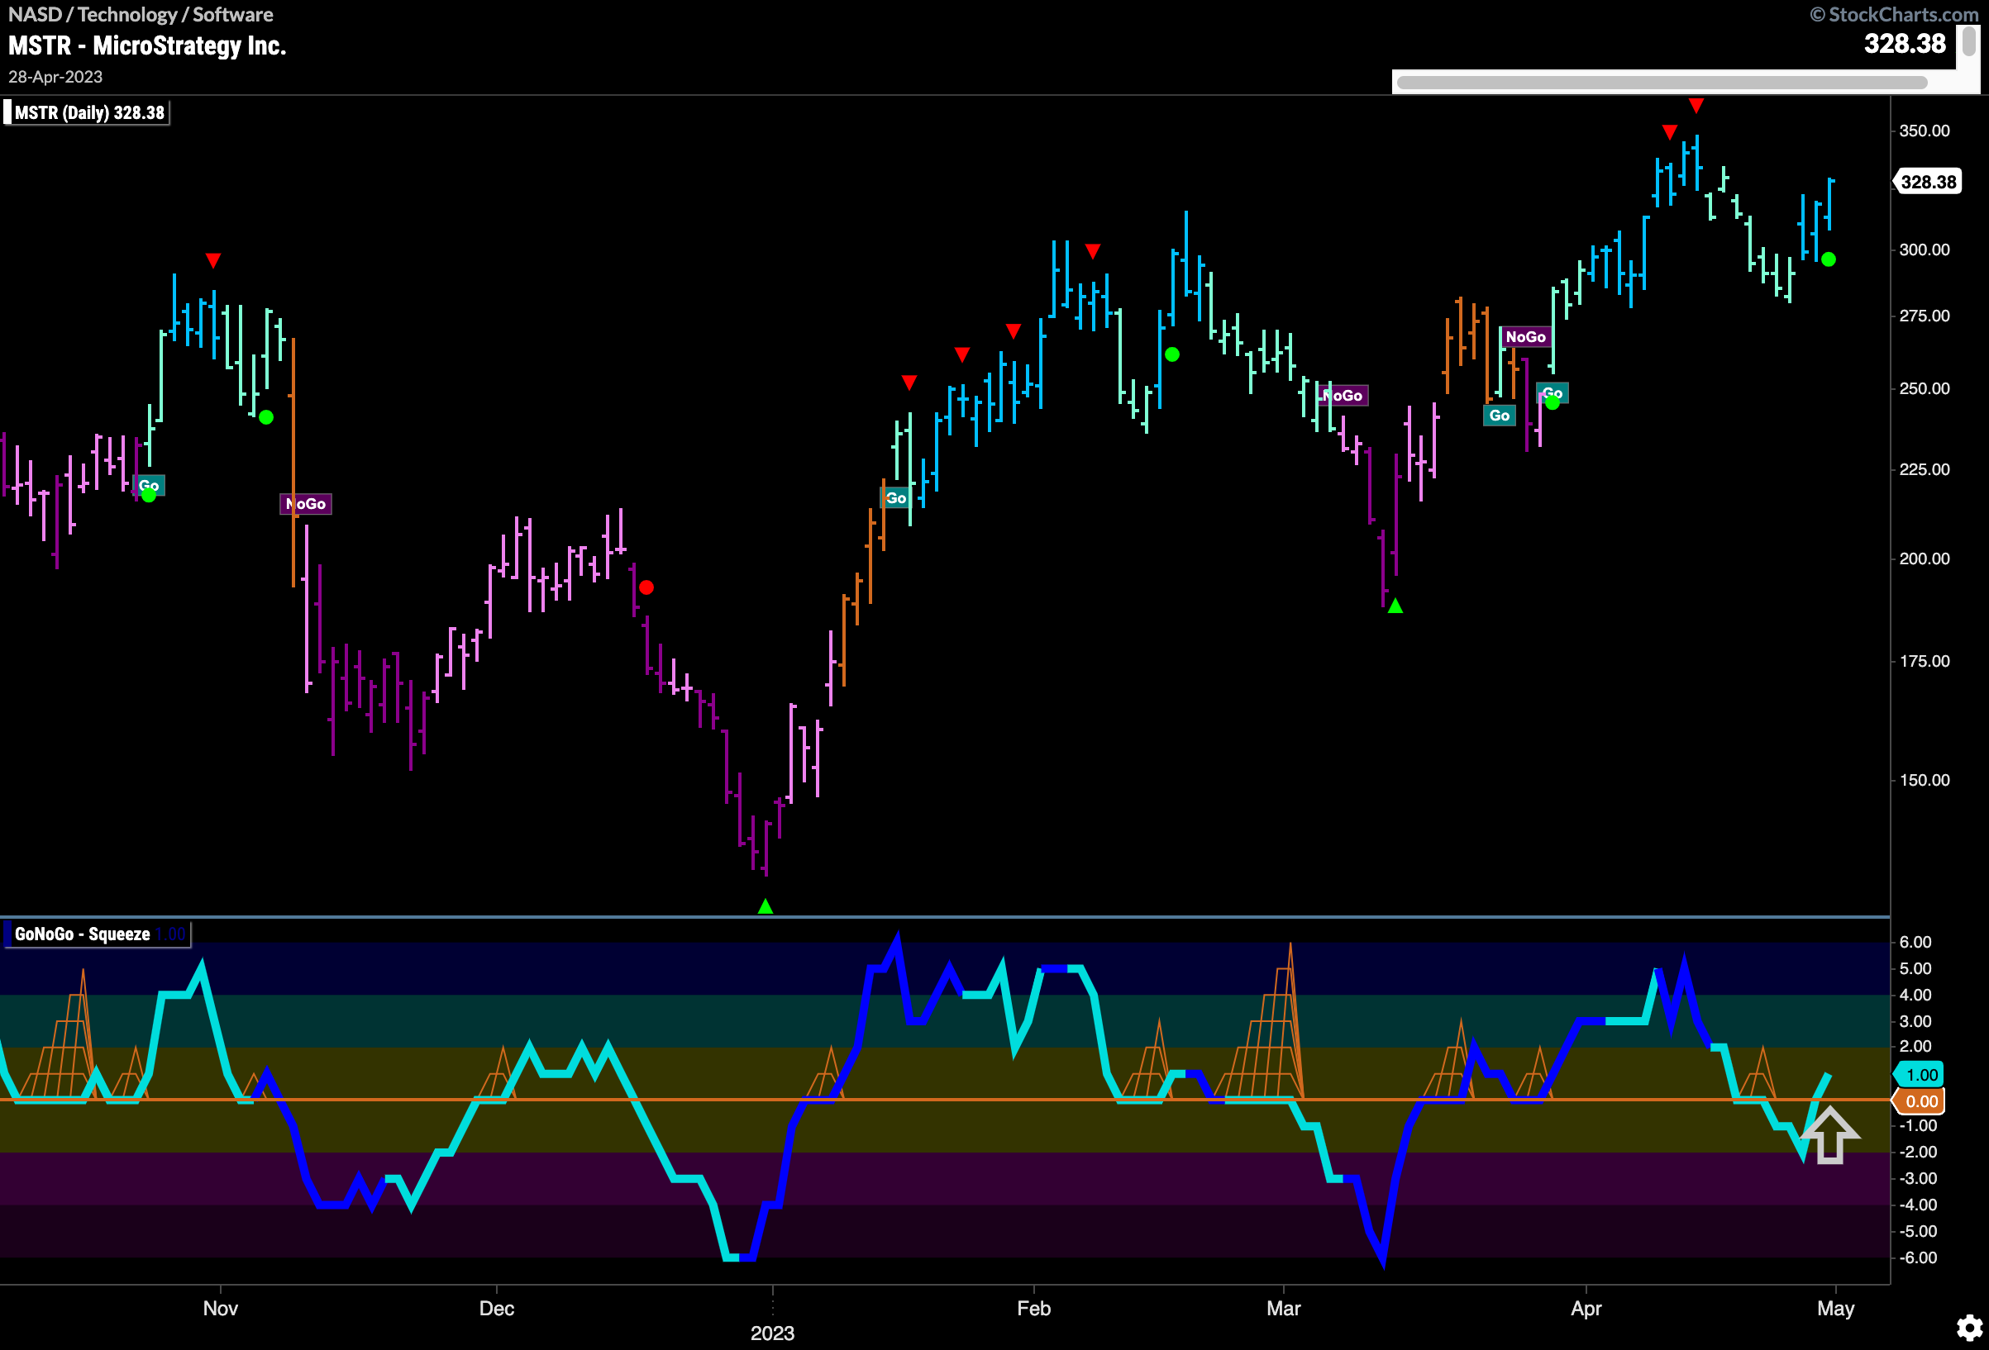Click the 150.00 price axis label

click(x=1924, y=780)
